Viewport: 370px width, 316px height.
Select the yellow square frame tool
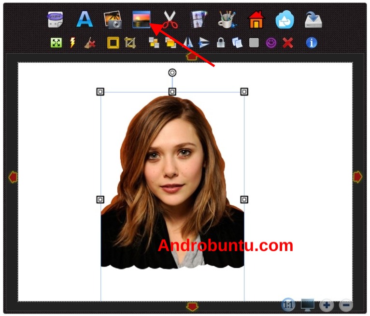[113, 43]
